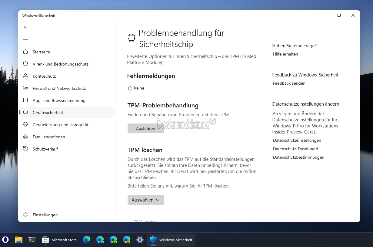
Task: Open the Datenschutz-Dashboard link
Action: tap(295, 149)
